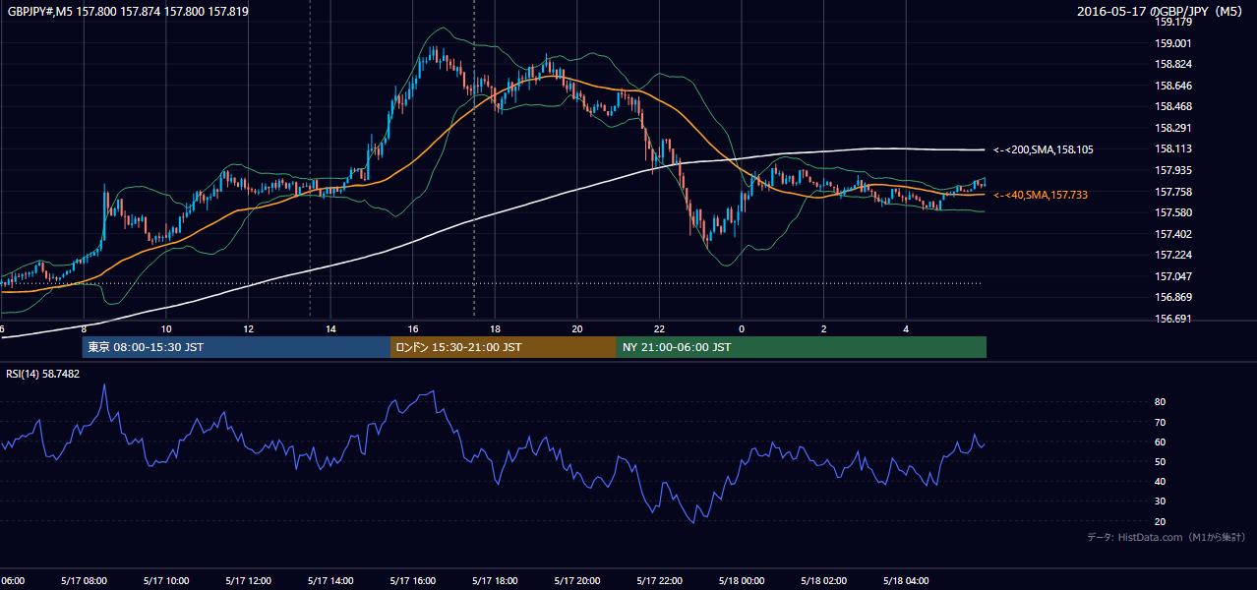
Task: Click the 157.935 price axis label
Action: pos(1173,170)
